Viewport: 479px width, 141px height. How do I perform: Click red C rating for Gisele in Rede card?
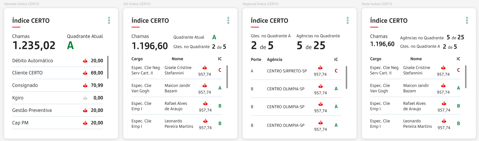(458, 70)
